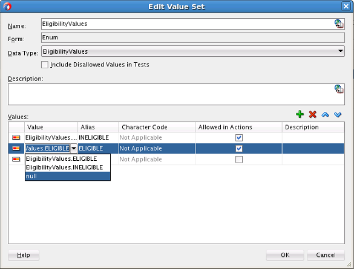Pick EligibilityValues.ELIGIBLE in the dropdown list
This screenshot has width=354, height=269.
[68, 159]
